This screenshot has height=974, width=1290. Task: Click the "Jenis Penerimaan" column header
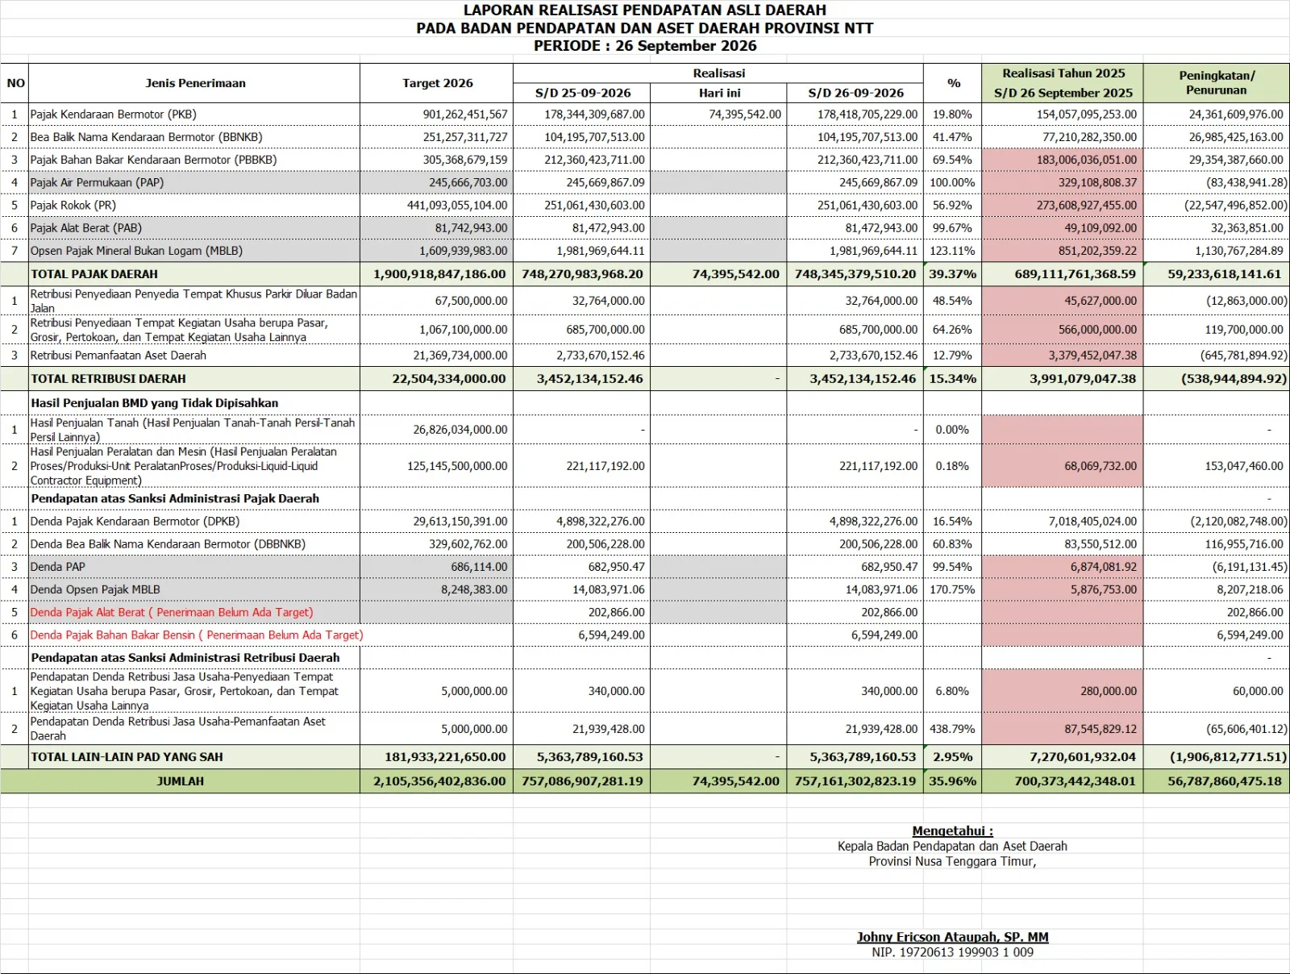195,83
